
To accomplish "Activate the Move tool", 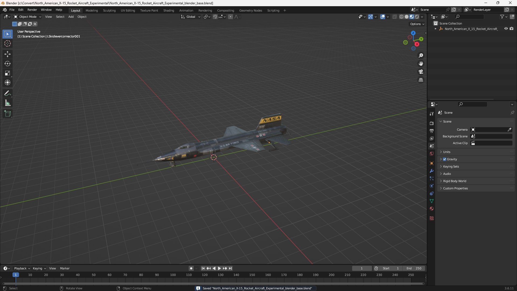I will (8, 54).
